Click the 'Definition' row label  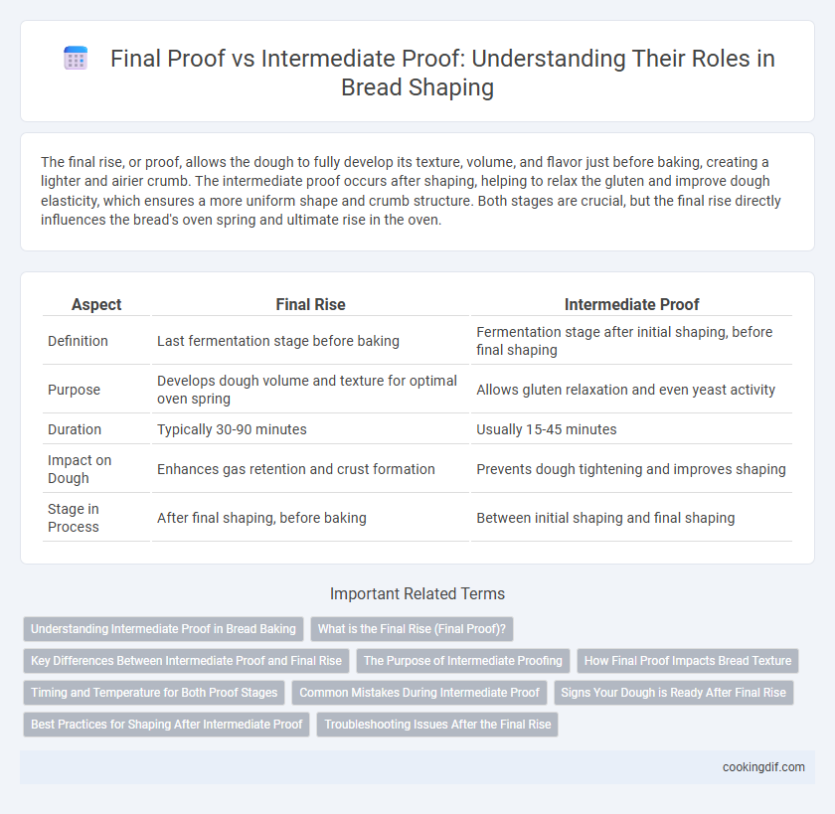coord(78,341)
